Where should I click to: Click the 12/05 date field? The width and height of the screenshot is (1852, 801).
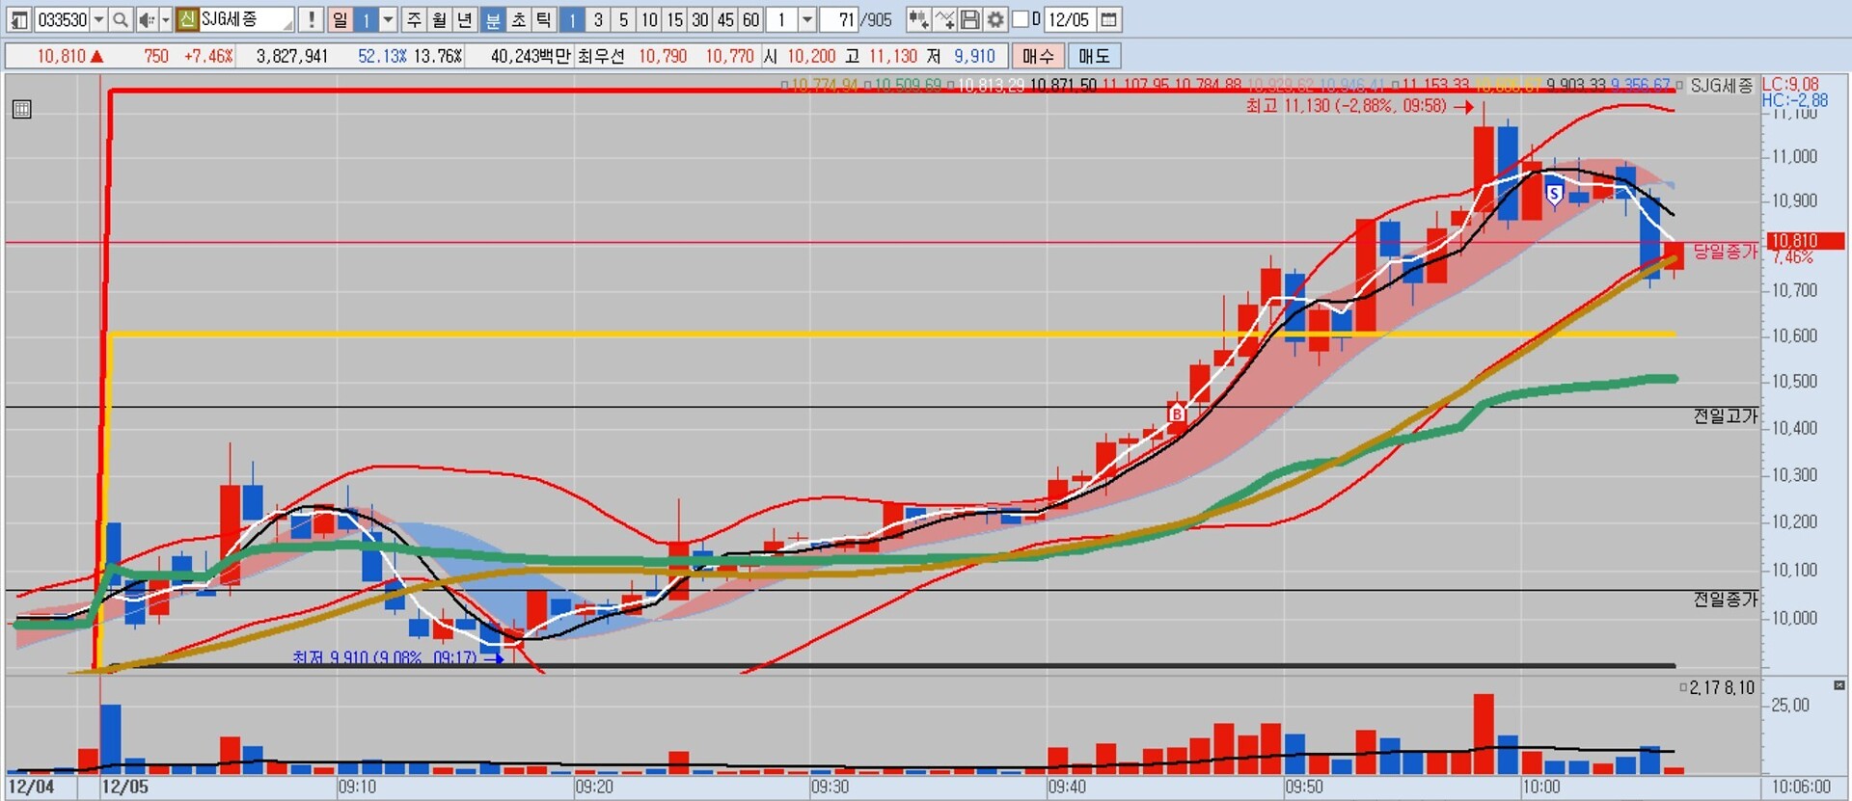coord(1070,19)
